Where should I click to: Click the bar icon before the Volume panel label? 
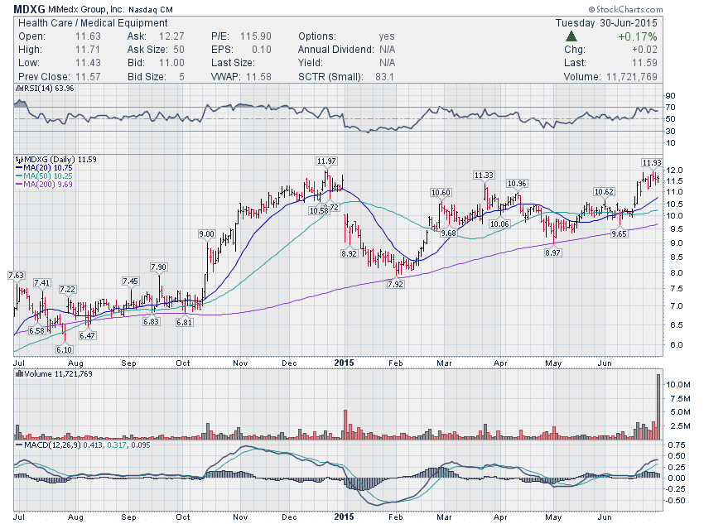(x=19, y=373)
